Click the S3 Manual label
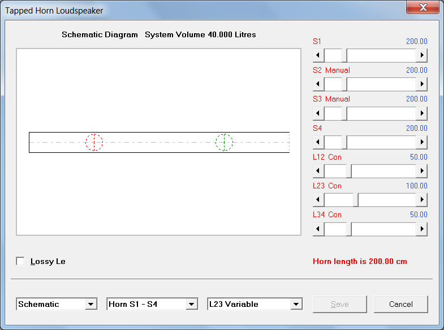Image resolution: width=444 pixels, height=330 pixels. [331, 99]
